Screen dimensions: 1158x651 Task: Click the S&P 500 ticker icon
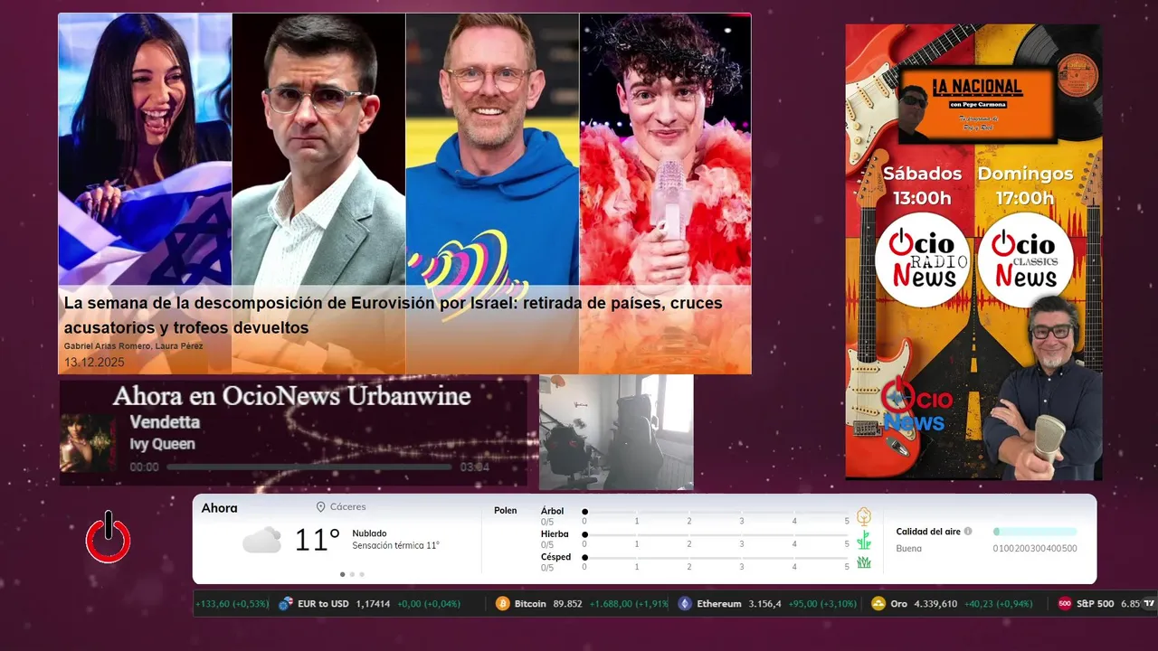1065,603
